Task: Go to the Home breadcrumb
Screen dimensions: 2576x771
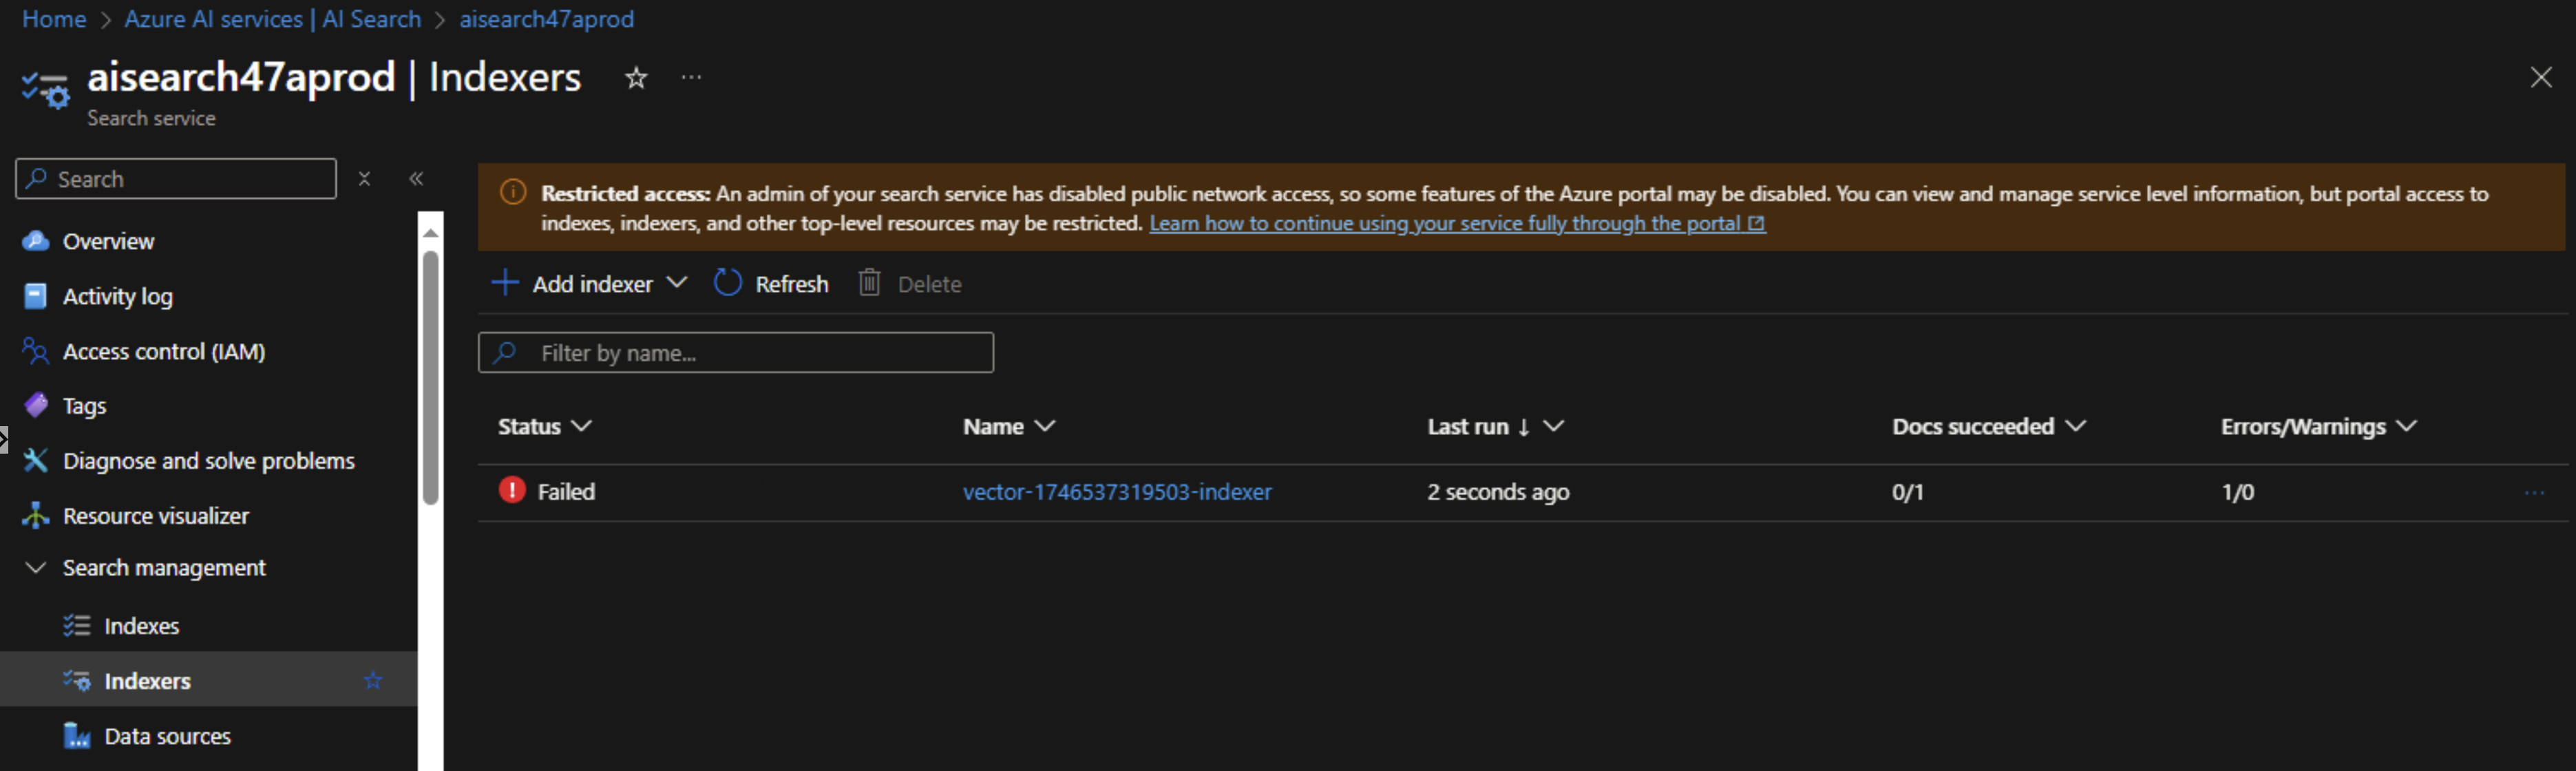Action: [x=54, y=19]
